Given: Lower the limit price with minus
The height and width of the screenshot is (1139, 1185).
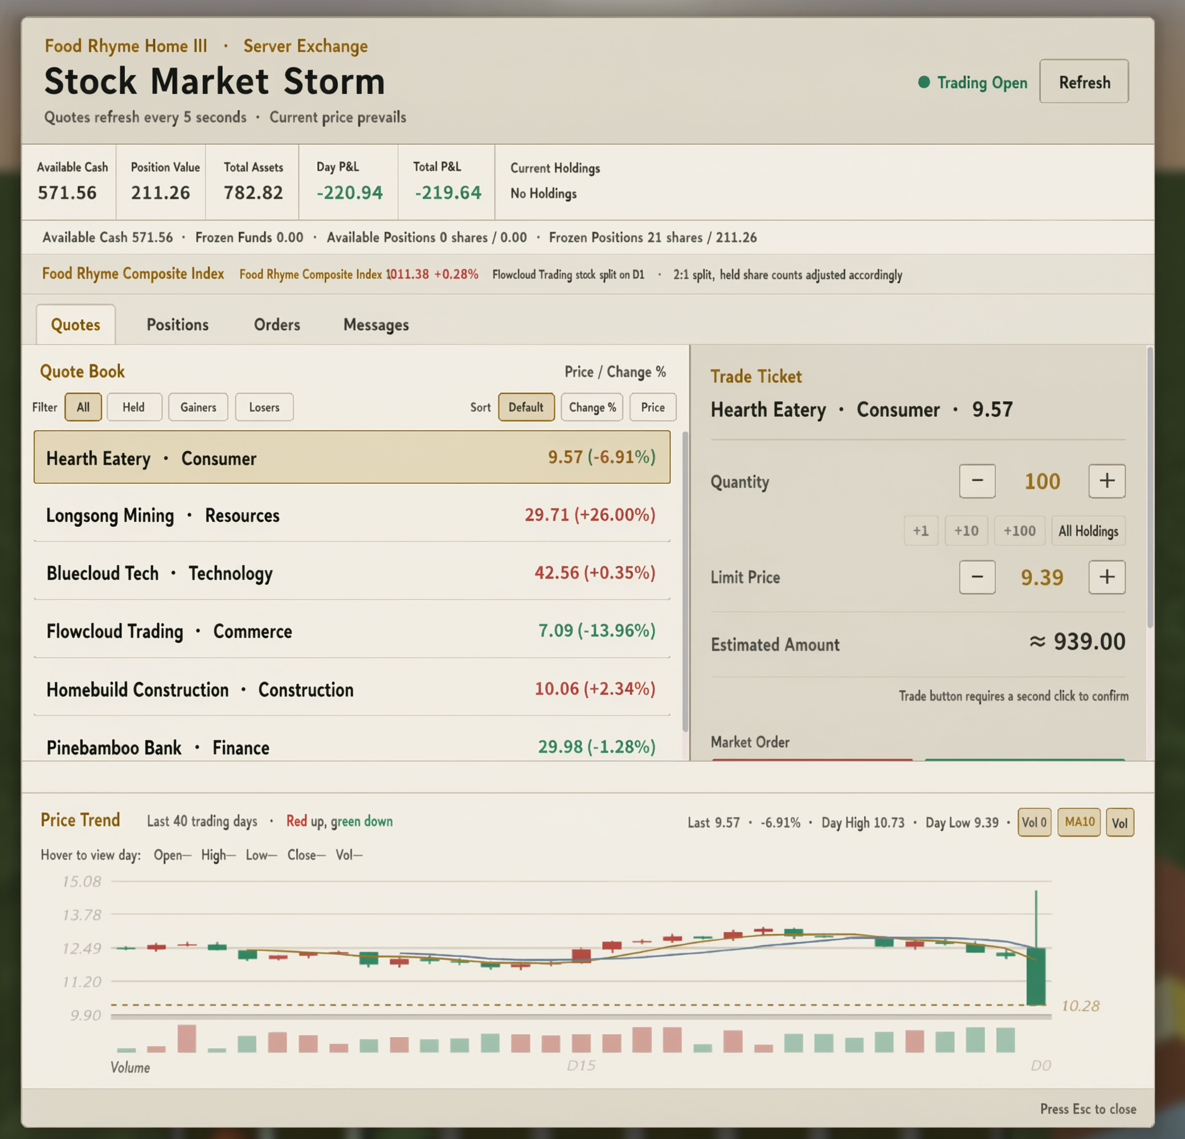Looking at the screenshot, I should point(977,577).
